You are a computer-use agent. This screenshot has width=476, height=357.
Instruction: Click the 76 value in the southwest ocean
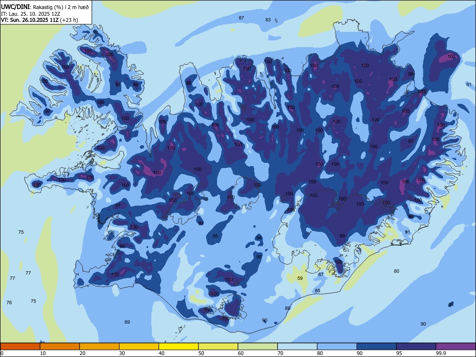[x=9, y=302]
